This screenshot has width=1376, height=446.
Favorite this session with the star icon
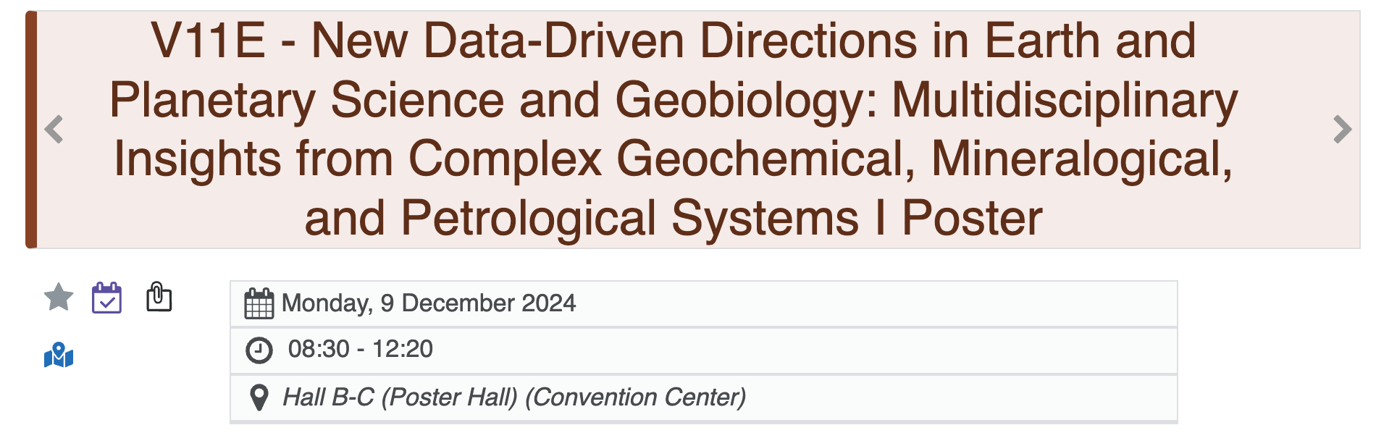(x=59, y=297)
